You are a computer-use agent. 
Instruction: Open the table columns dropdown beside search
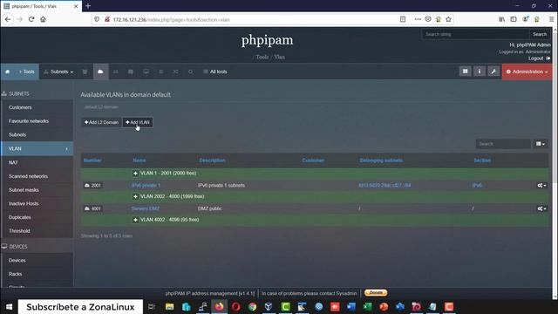tap(541, 144)
